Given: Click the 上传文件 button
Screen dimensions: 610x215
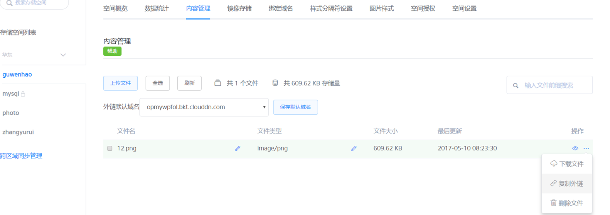Looking at the screenshot, I should [120, 83].
